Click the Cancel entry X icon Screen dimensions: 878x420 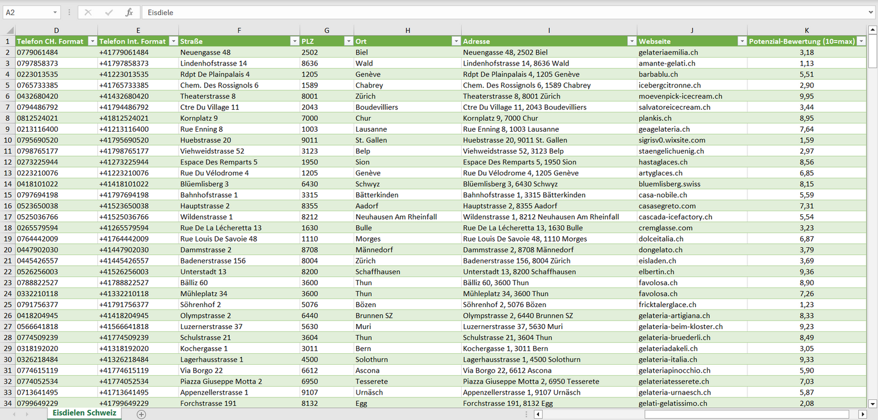click(x=88, y=12)
